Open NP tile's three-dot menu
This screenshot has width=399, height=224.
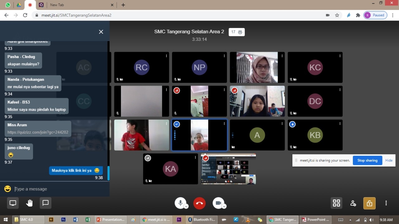click(x=224, y=56)
